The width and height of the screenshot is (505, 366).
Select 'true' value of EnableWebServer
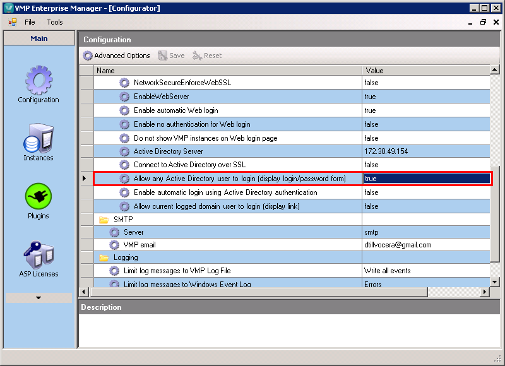425,97
